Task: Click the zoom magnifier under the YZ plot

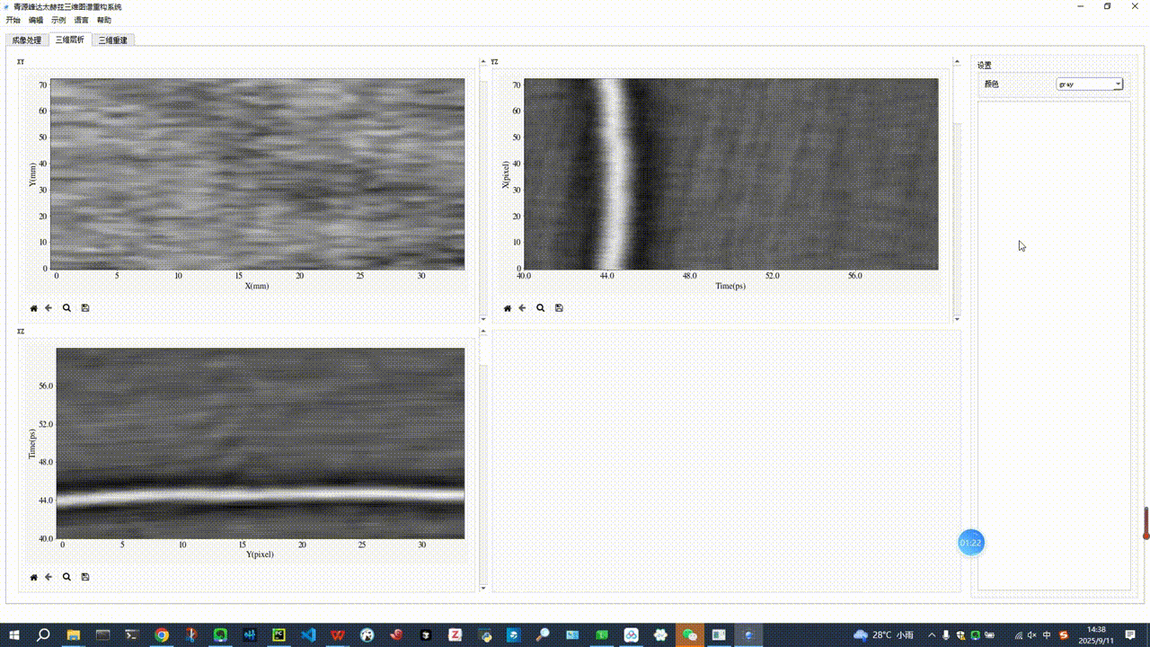Action: pos(540,308)
